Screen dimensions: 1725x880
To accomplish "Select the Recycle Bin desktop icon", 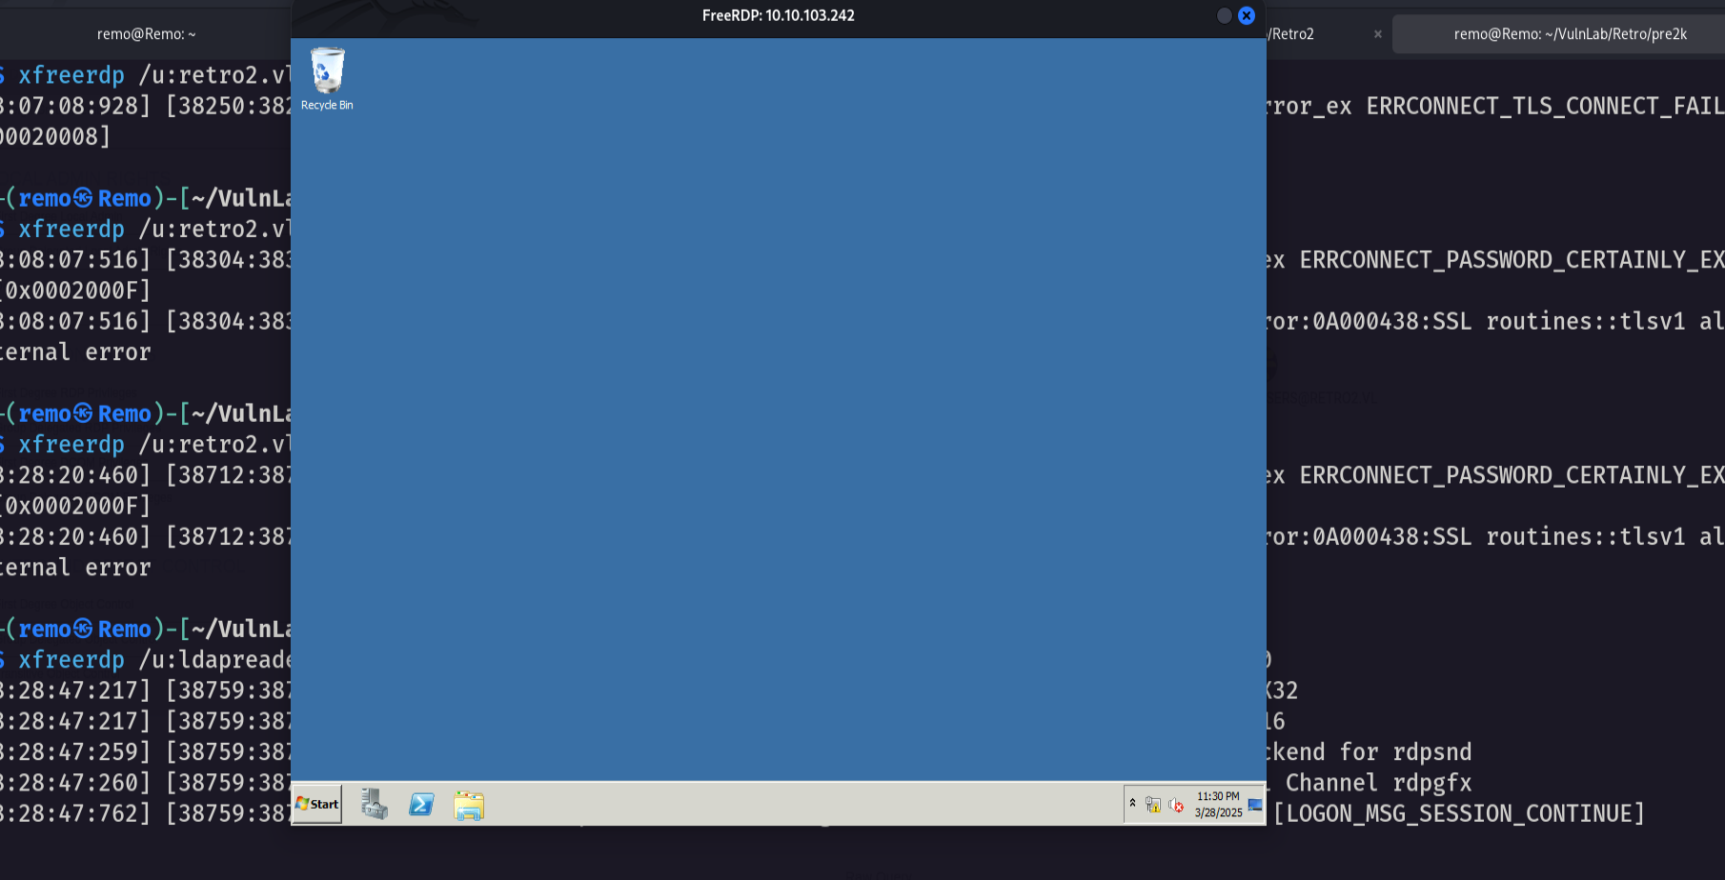I will click(327, 80).
